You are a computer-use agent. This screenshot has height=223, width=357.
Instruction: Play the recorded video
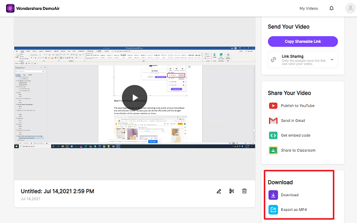tap(135, 97)
